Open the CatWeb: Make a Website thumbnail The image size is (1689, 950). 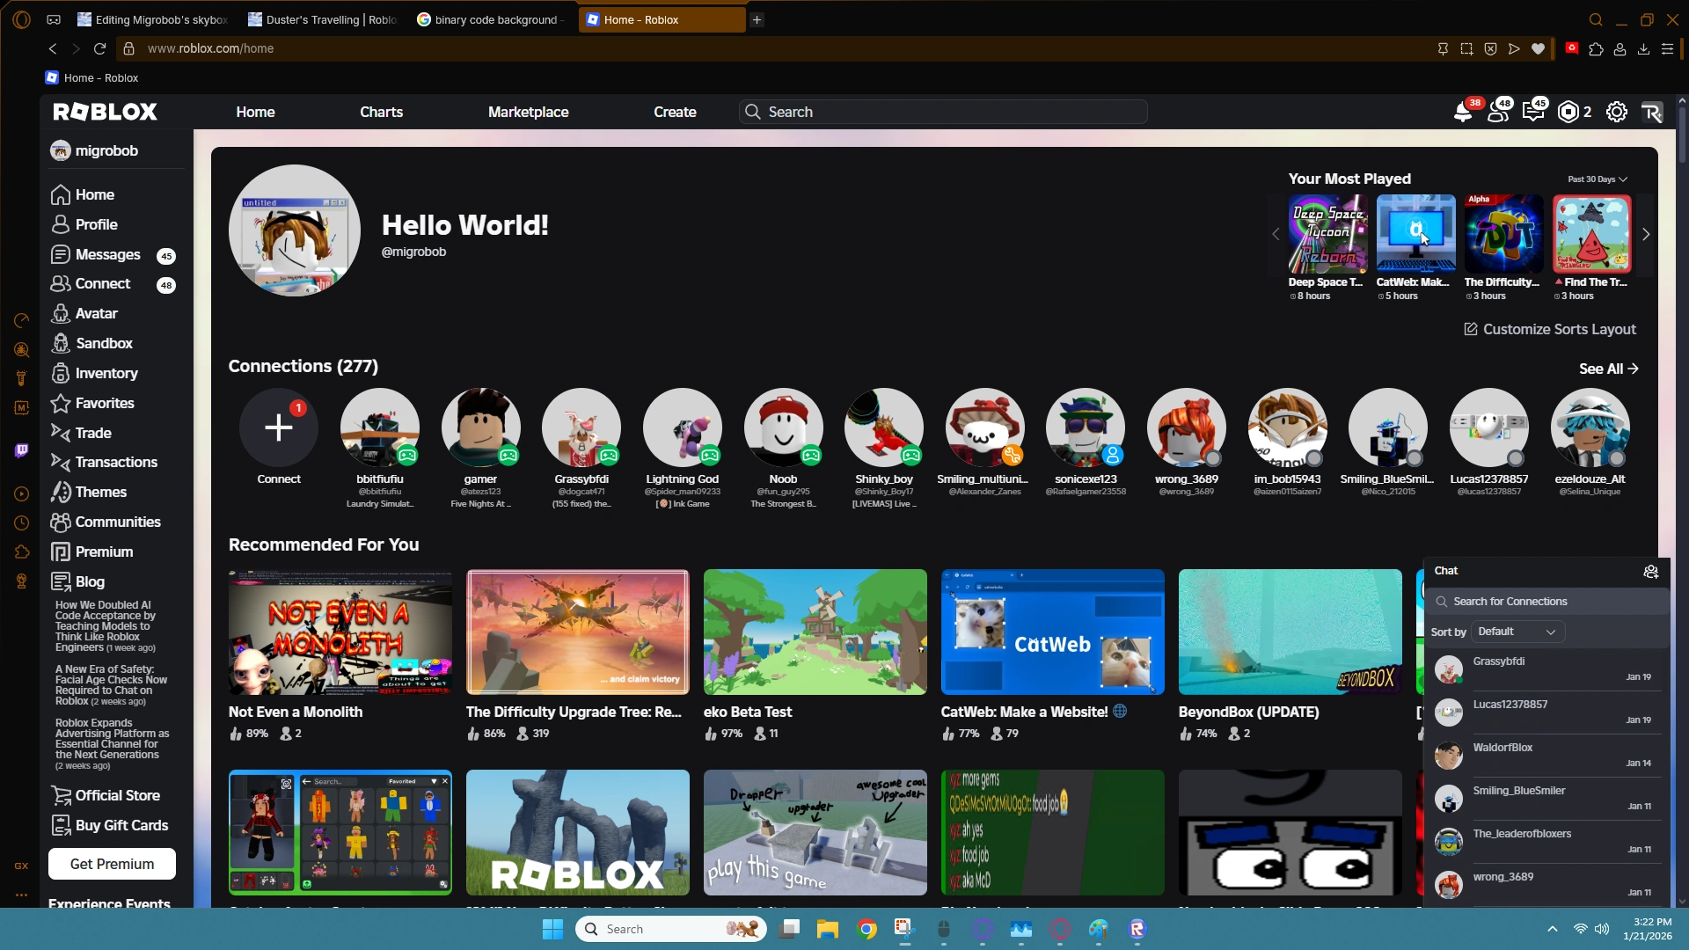pos(1052,632)
